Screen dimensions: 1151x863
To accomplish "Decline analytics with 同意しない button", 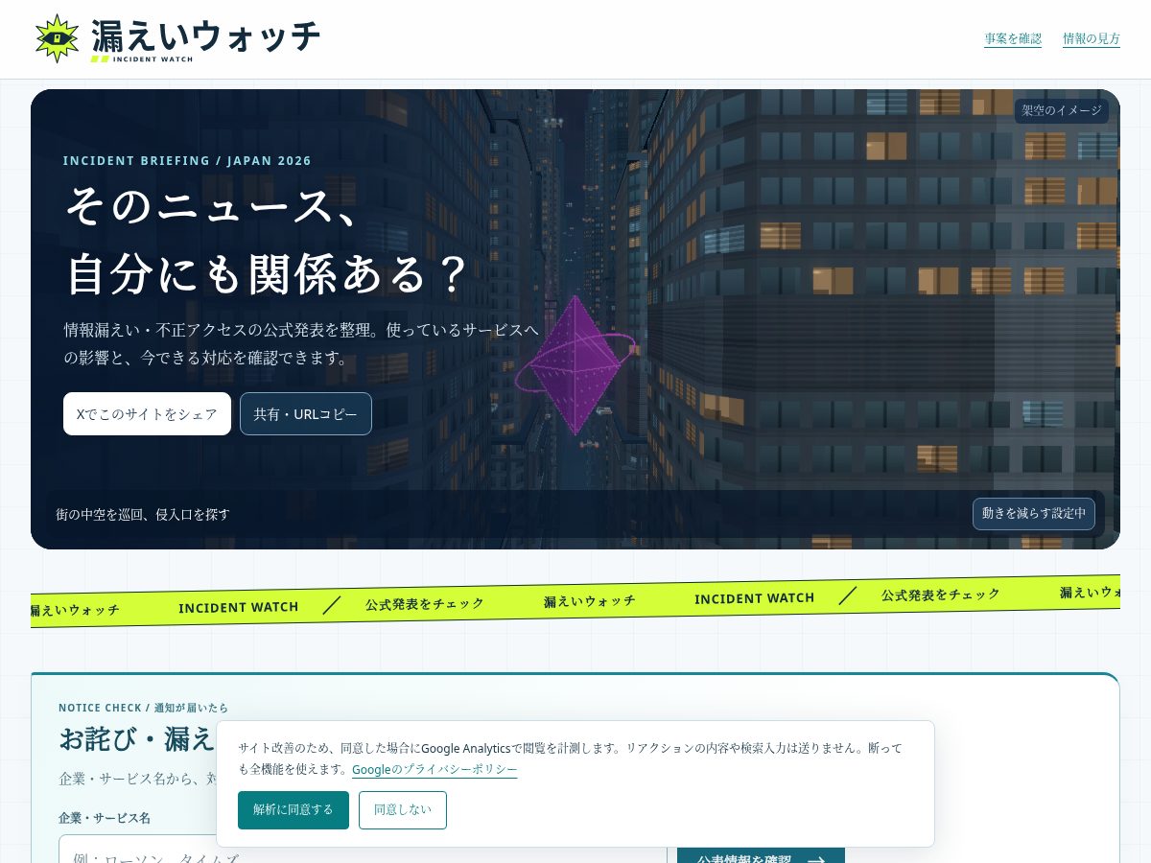I will tap(403, 810).
